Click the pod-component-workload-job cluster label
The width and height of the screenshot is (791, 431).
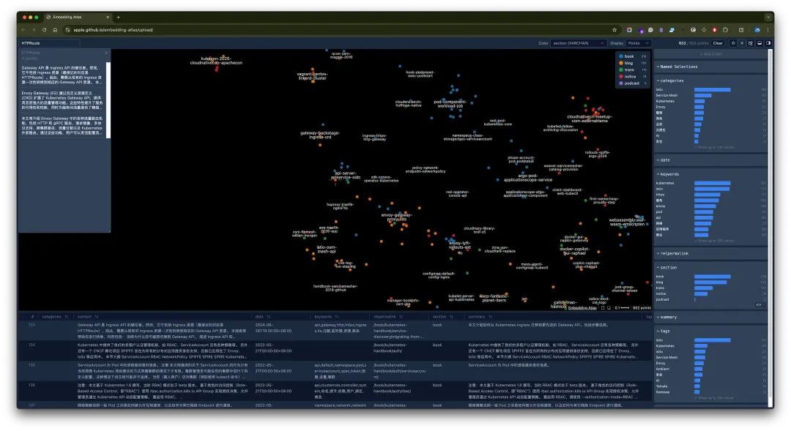pyautogui.click(x=450, y=104)
